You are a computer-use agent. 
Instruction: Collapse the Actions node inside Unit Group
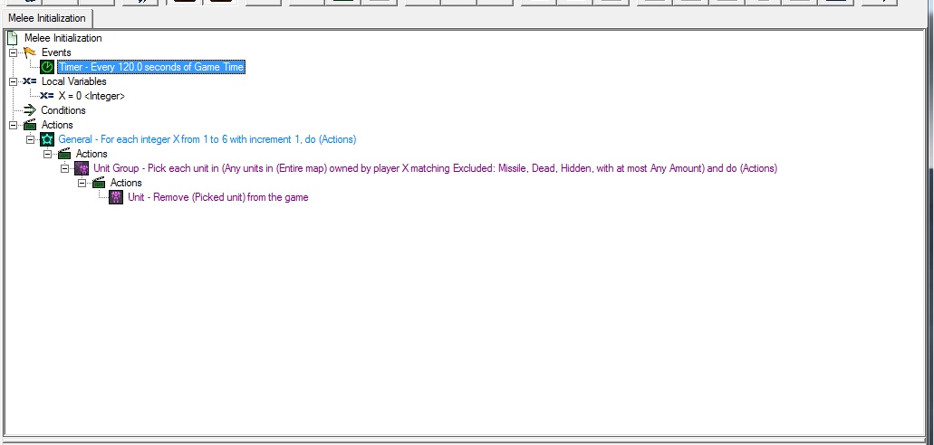pyautogui.click(x=82, y=183)
